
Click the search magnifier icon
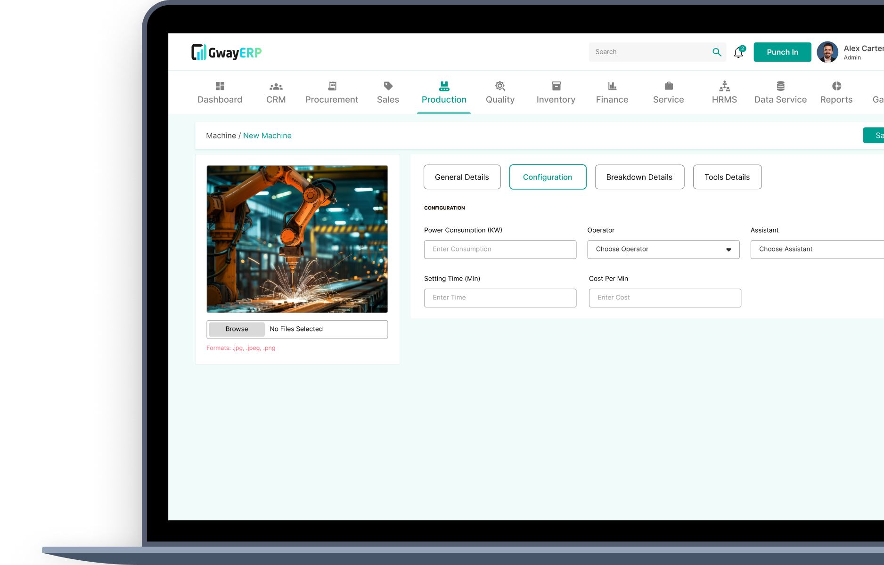point(717,52)
